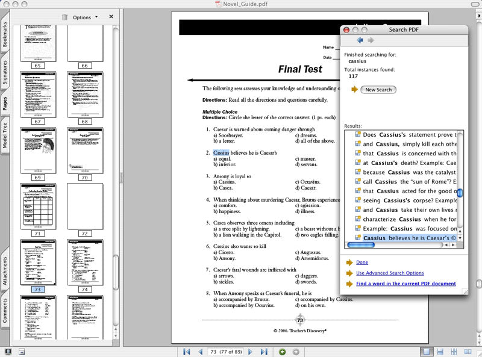482x357 pixels.
Task: Switch to the Signatures tab
Action: pos(5,72)
